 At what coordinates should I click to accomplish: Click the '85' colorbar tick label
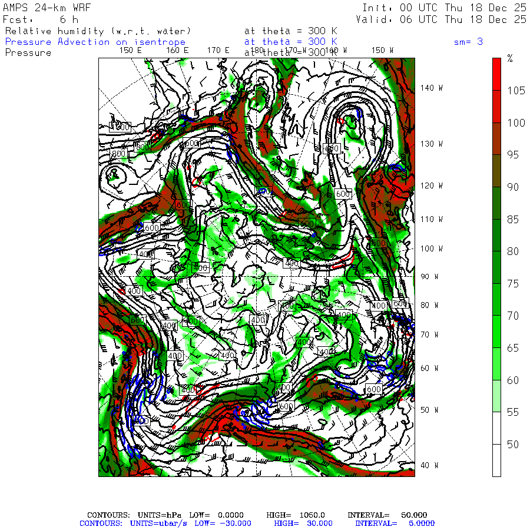513,220
